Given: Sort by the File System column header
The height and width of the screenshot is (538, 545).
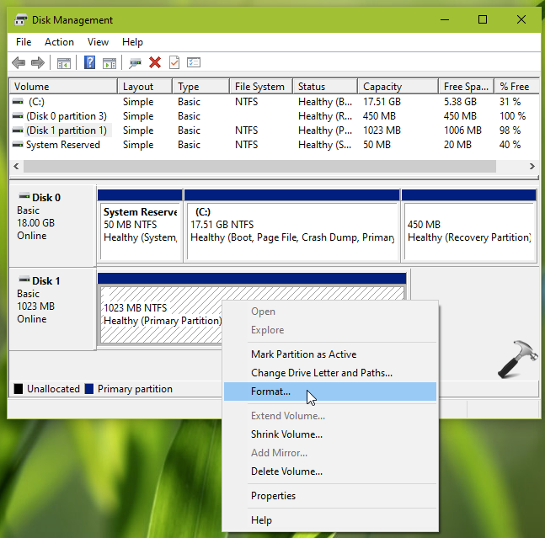Looking at the screenshot, I should pos(259,87).
